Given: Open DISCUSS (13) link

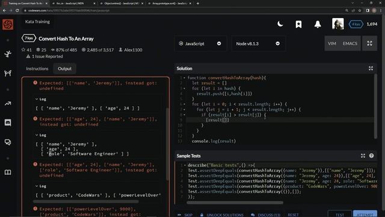Looking at the screenshot, I should pyautogui.click(x=266, y=215).
